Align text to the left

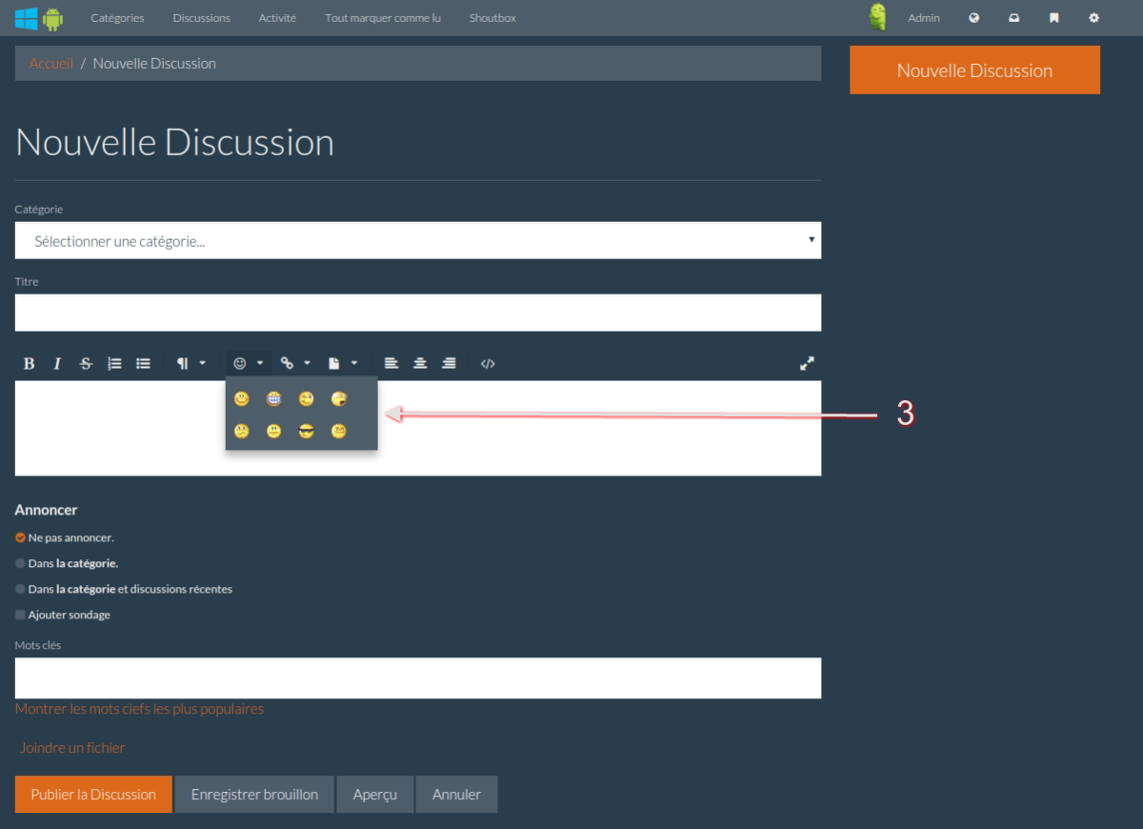[391, 363]
